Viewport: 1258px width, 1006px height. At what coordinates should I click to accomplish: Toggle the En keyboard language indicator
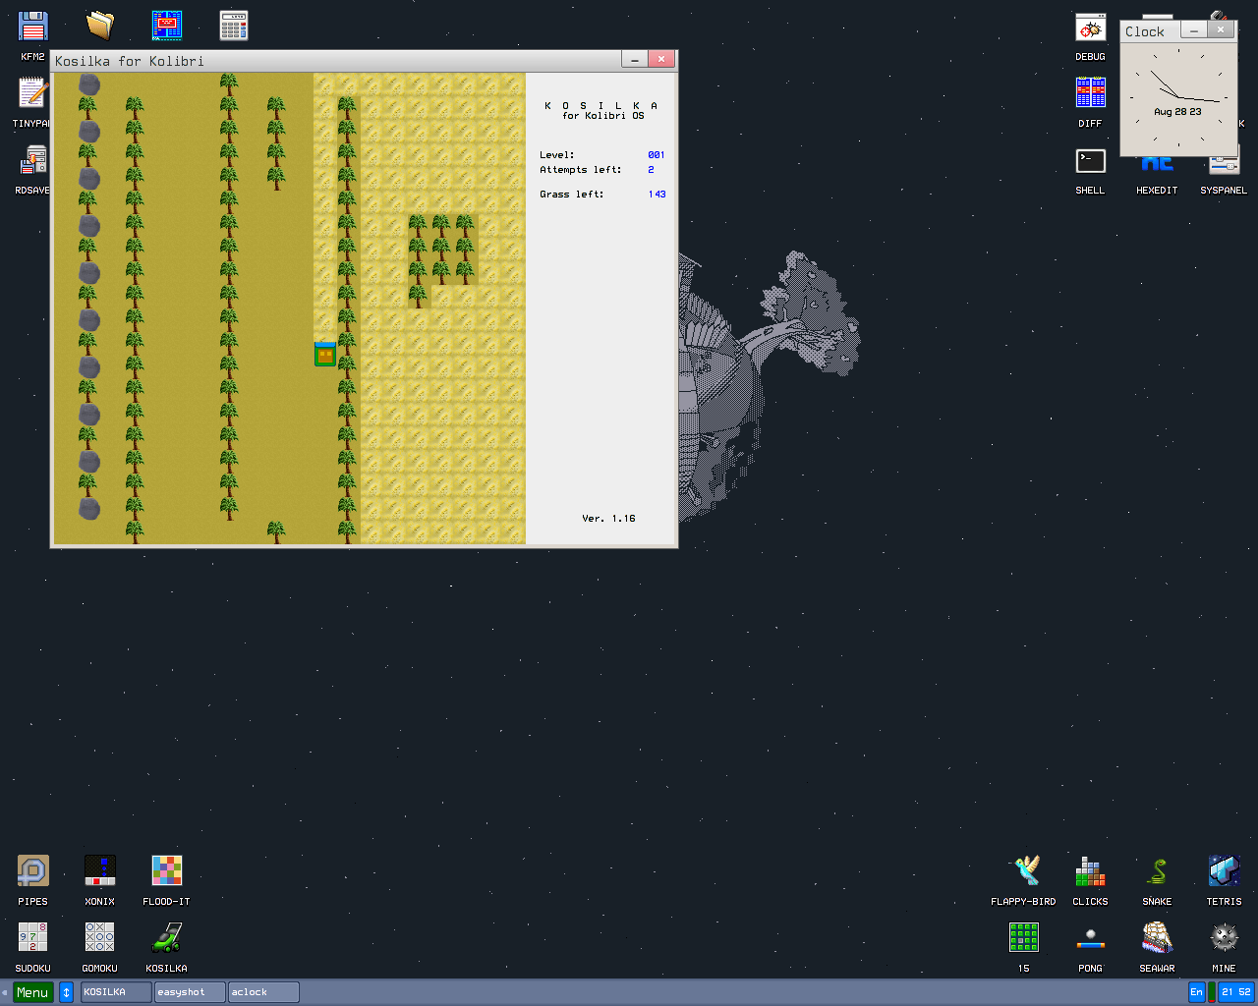(1196, 992)
